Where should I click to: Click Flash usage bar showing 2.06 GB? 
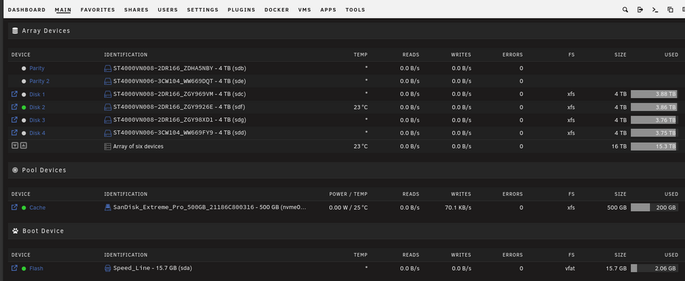[x=654, y=269]
